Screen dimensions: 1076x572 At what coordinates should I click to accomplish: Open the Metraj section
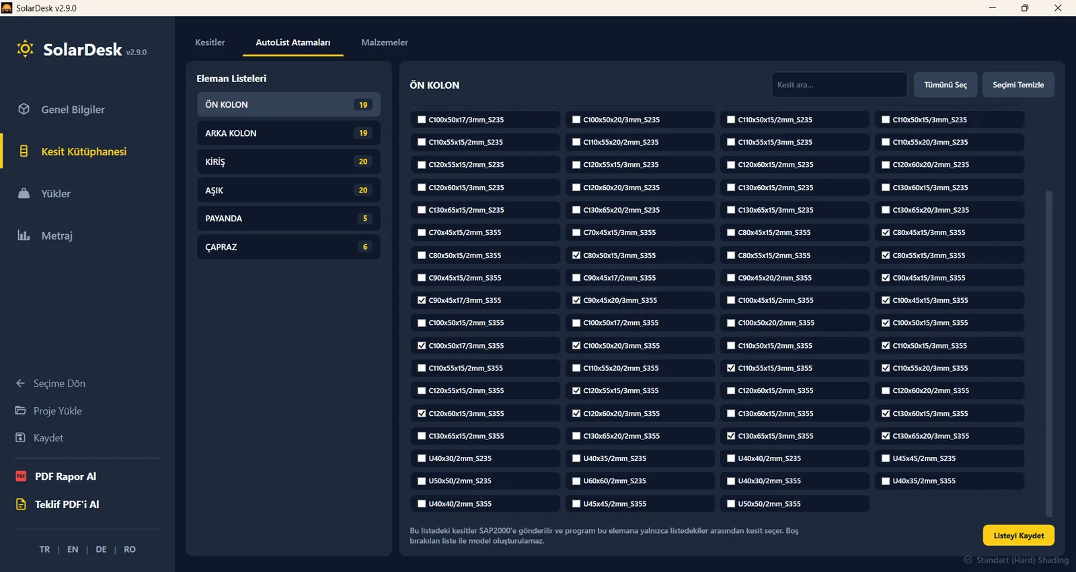click(x=56, y=236)
